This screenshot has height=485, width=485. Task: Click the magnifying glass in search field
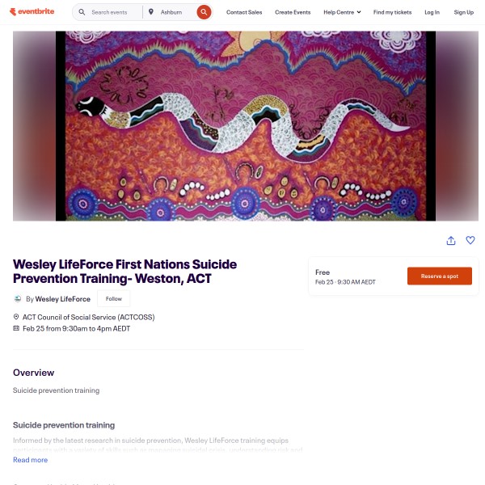[82, 12]
